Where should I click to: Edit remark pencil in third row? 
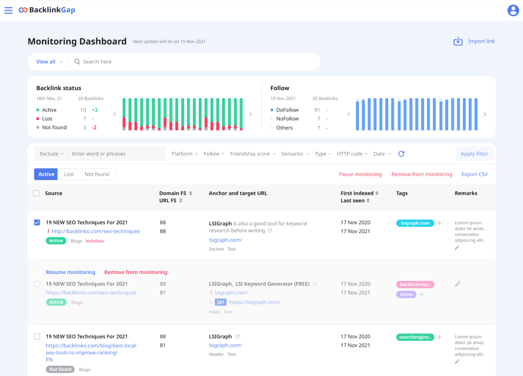[x=457, y=362]
